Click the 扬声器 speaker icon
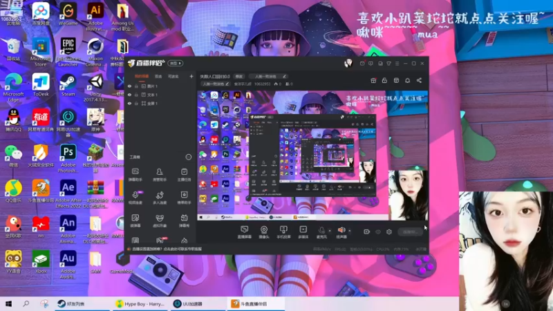The image size is (553, 311). tap(341, 230)
